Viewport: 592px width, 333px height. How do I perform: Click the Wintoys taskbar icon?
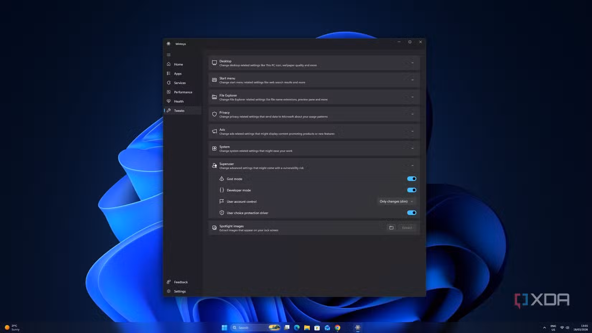(358, 328)
